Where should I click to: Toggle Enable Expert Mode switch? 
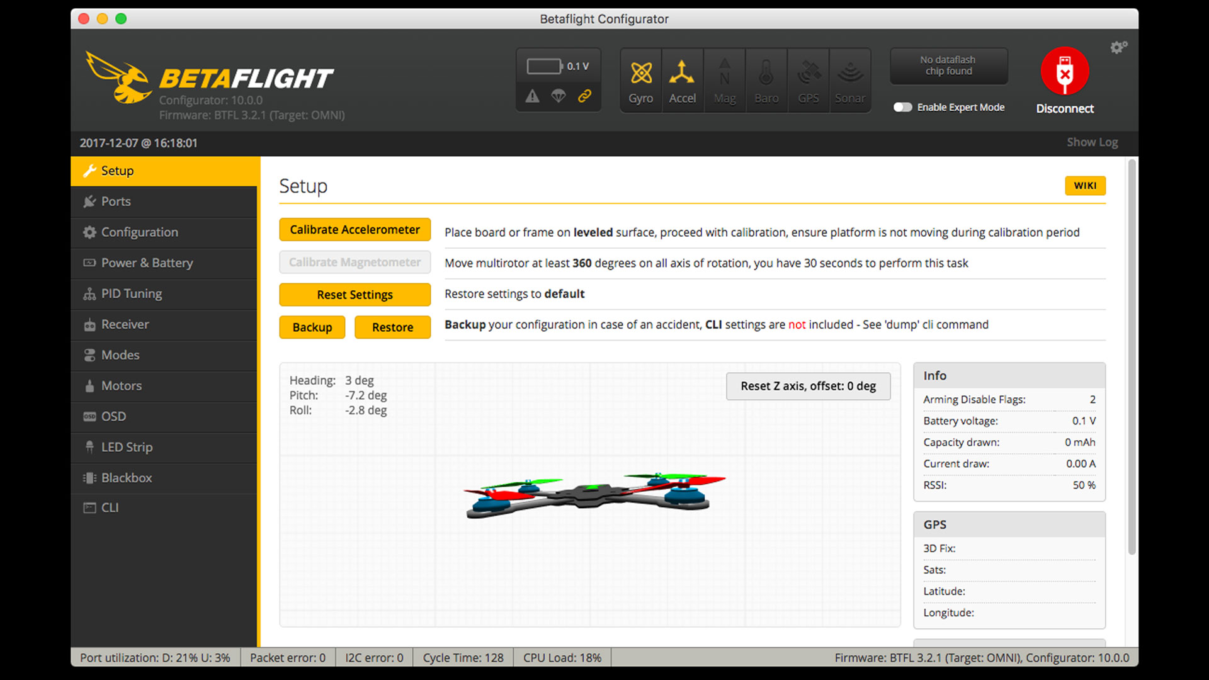[x=902, y=107]
